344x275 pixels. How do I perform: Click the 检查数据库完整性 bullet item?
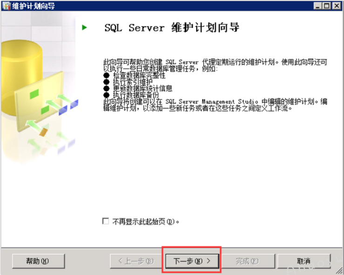pos(139,75)
